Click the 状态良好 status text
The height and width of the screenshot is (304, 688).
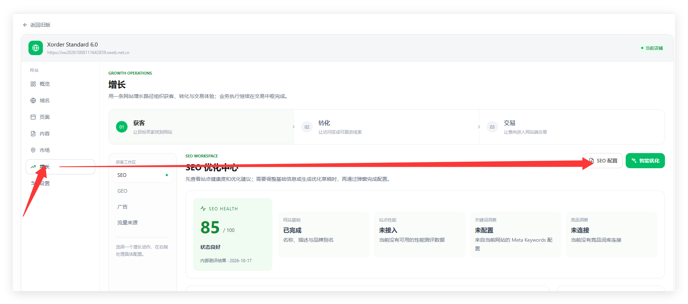[x=210, y=247]
